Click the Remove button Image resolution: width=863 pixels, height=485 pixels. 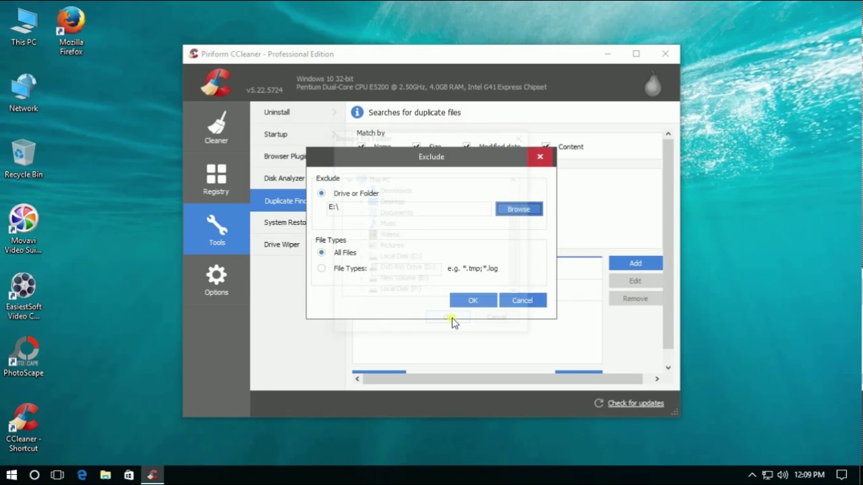[x=635, y=298]
